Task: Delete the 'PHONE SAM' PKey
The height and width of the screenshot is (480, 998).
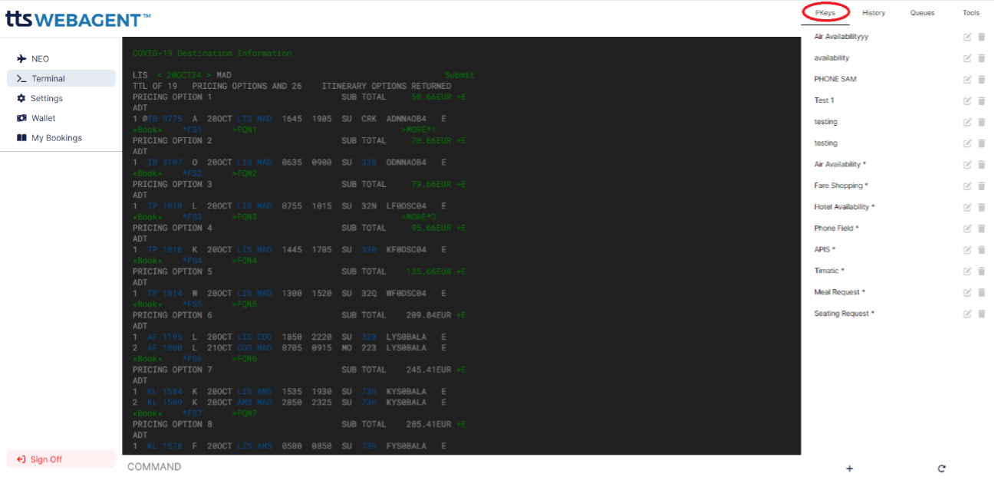Action: pos(982,79)
